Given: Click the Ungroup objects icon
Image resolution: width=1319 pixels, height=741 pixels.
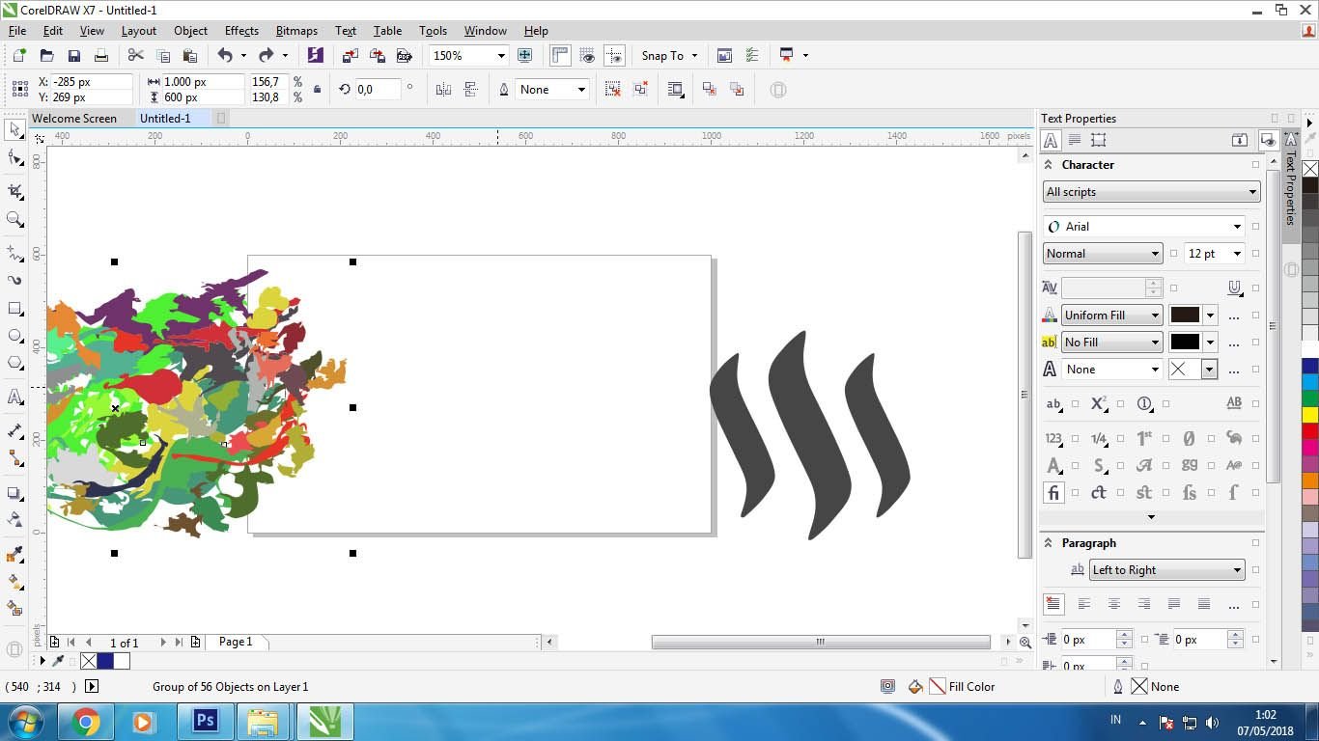Looking at the screenshot, I should click(x=613, y=90).
